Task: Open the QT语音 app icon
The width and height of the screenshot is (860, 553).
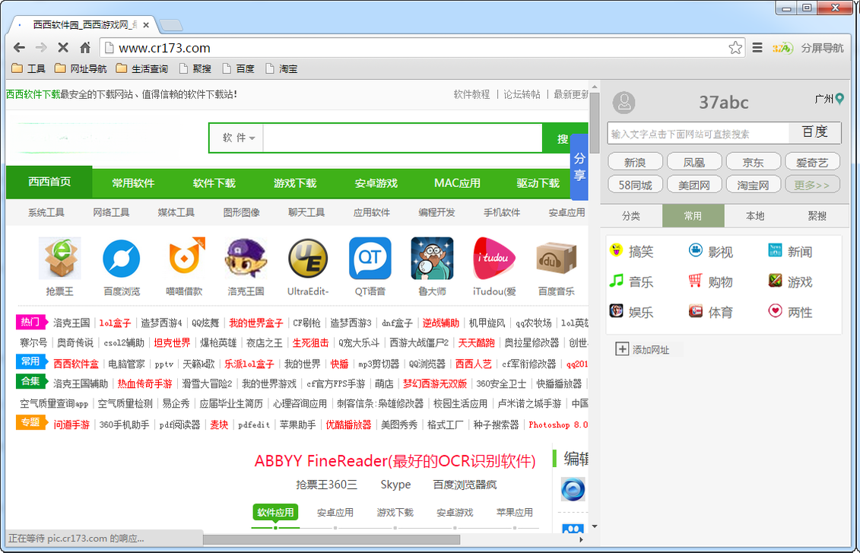Action: pyautogui.click(x=370, y=259)
